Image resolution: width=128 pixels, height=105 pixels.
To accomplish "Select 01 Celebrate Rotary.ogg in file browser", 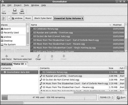I will pyautogui.click(x=77, y=29).
